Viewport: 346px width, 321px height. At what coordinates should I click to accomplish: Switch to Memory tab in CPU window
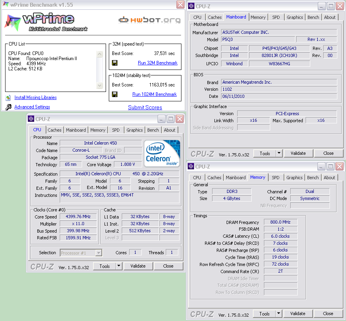coord(98,130)
